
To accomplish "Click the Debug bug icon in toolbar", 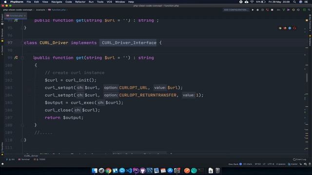I will pos(258,10).
